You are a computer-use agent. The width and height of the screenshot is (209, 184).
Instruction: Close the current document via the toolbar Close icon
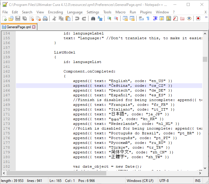point(31,18)
